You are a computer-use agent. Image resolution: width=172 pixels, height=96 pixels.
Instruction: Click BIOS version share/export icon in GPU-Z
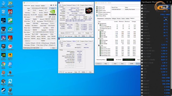tap(50, 17)
